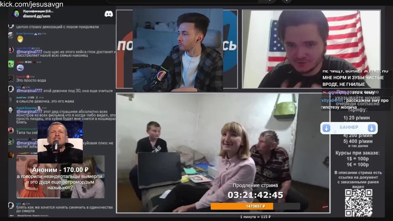Viewport: 393px width, 221px height.
Task: Click @marginal777 mention in 'сын щас' message
Action: coord(29,52)
